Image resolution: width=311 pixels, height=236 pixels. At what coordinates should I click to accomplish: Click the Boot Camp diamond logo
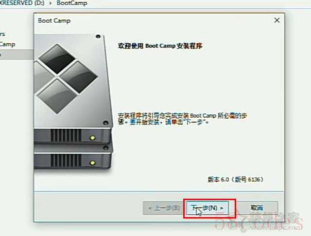pyautogui.click(x=66, y=79)
